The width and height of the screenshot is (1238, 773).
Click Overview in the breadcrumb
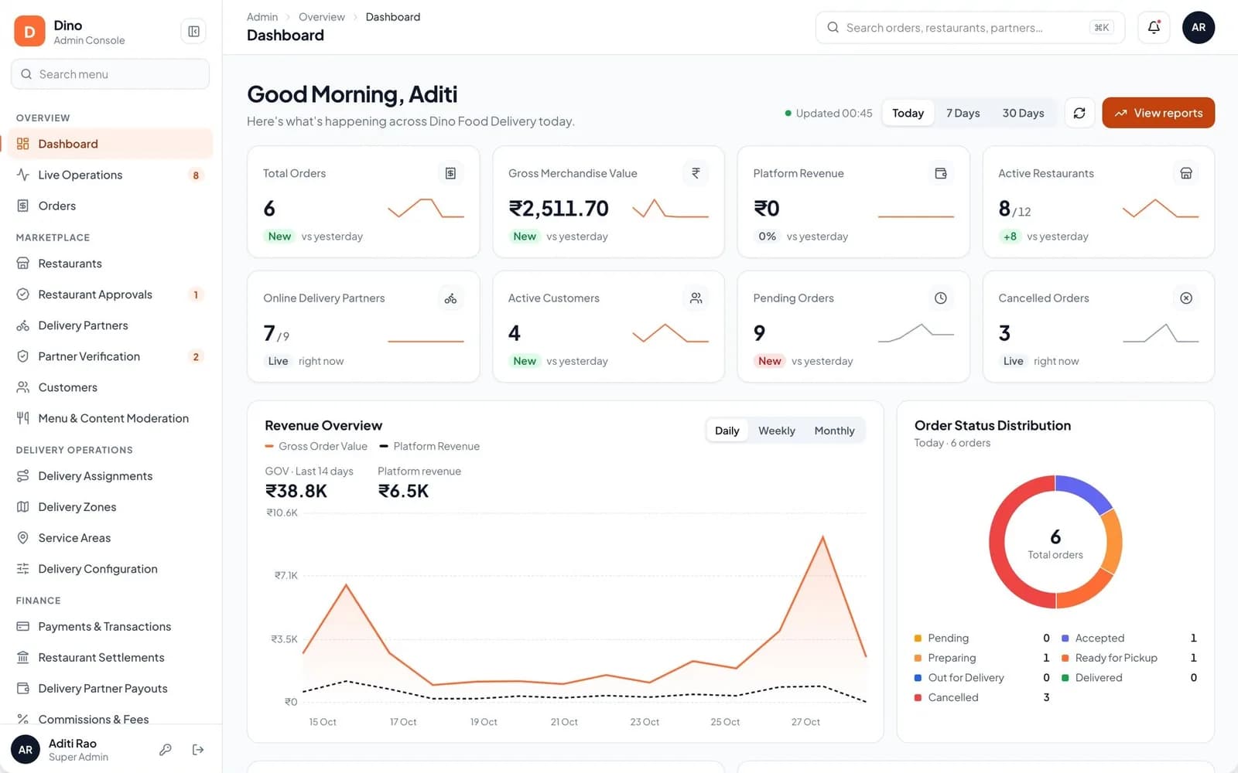(x=322, y=17)
